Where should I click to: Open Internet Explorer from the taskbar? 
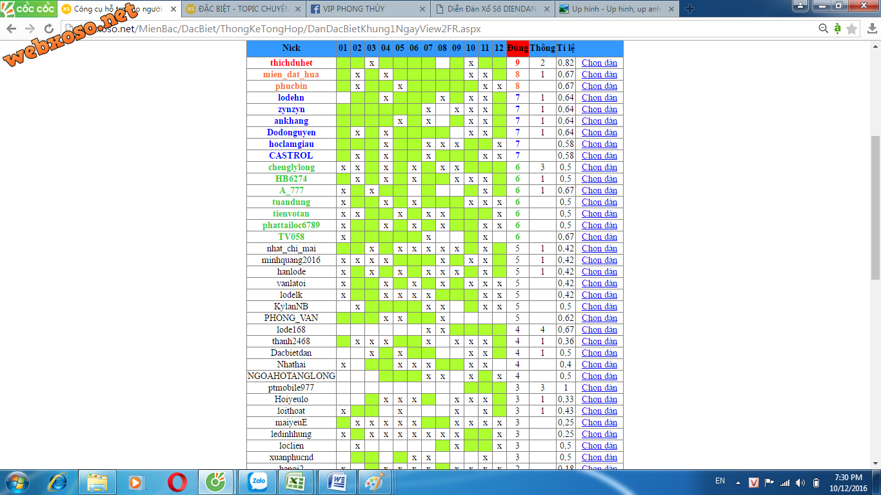(x=59, y=482)
